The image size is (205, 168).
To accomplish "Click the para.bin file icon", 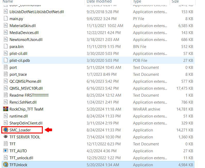I will 6,46.
